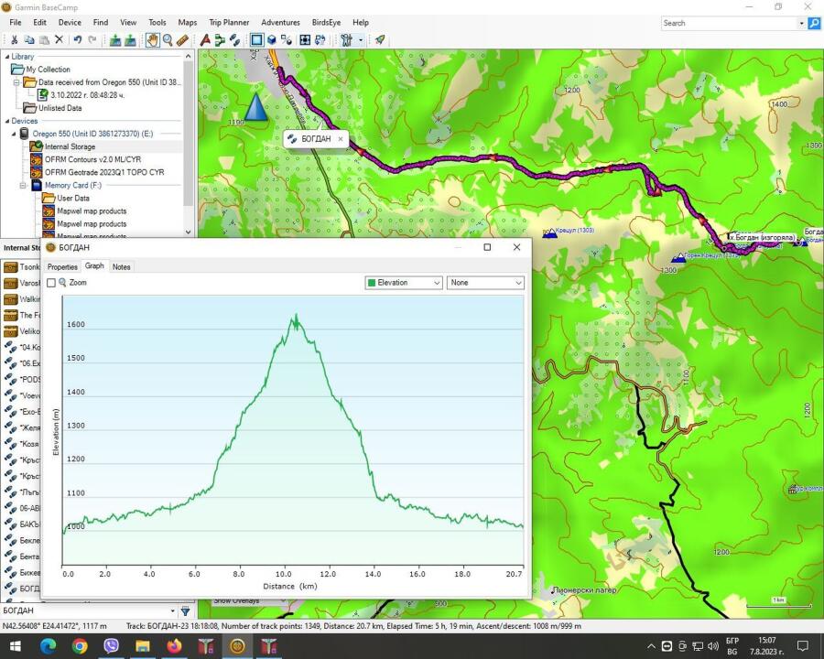Click the rocket toolbar icon
The width and height of the screenshot is (824, 659).
point(380,40)
